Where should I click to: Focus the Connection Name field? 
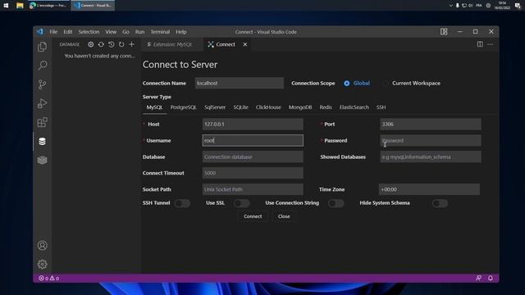tap(240, 84)
